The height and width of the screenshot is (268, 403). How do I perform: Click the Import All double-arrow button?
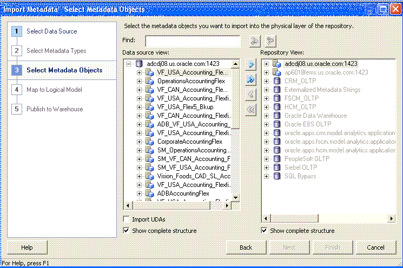[x=250, y=79]
